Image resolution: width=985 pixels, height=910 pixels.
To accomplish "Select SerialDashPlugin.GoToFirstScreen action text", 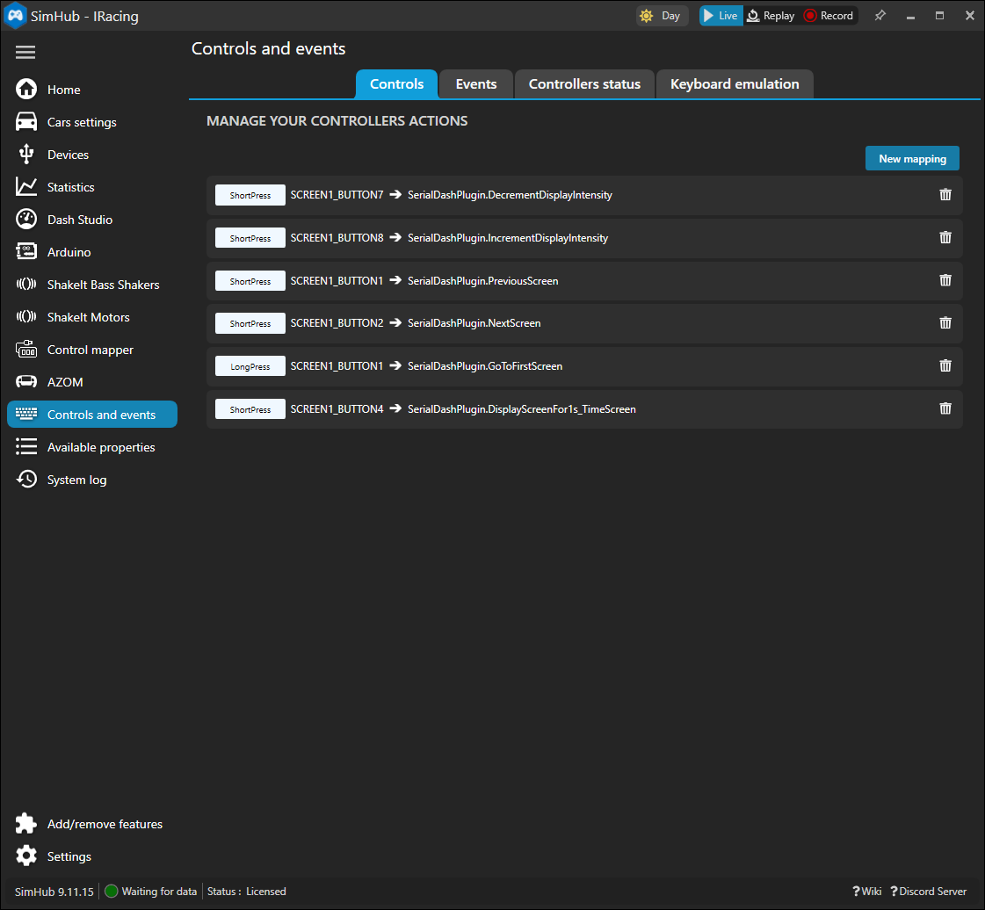I will 485,365.
